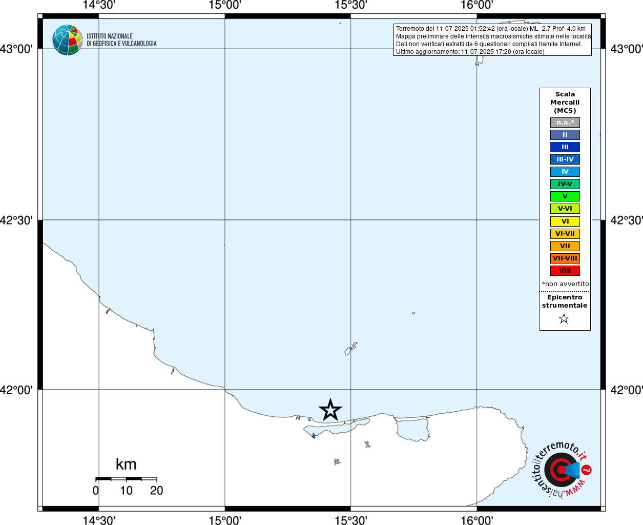Select the n.a.* gray legend swatch
Screen dimensions: 643x525
point(565,123)
